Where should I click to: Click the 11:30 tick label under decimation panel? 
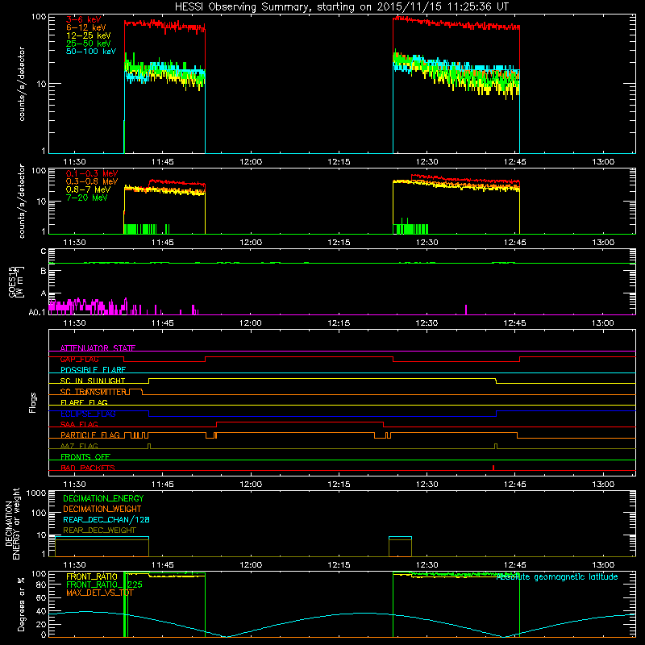[x=74, y=565]
